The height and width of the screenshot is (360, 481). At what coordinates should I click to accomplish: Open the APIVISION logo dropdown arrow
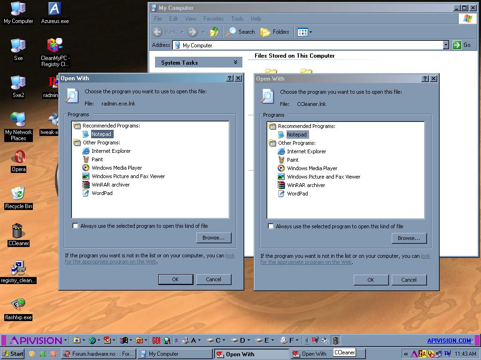point(65,340)
